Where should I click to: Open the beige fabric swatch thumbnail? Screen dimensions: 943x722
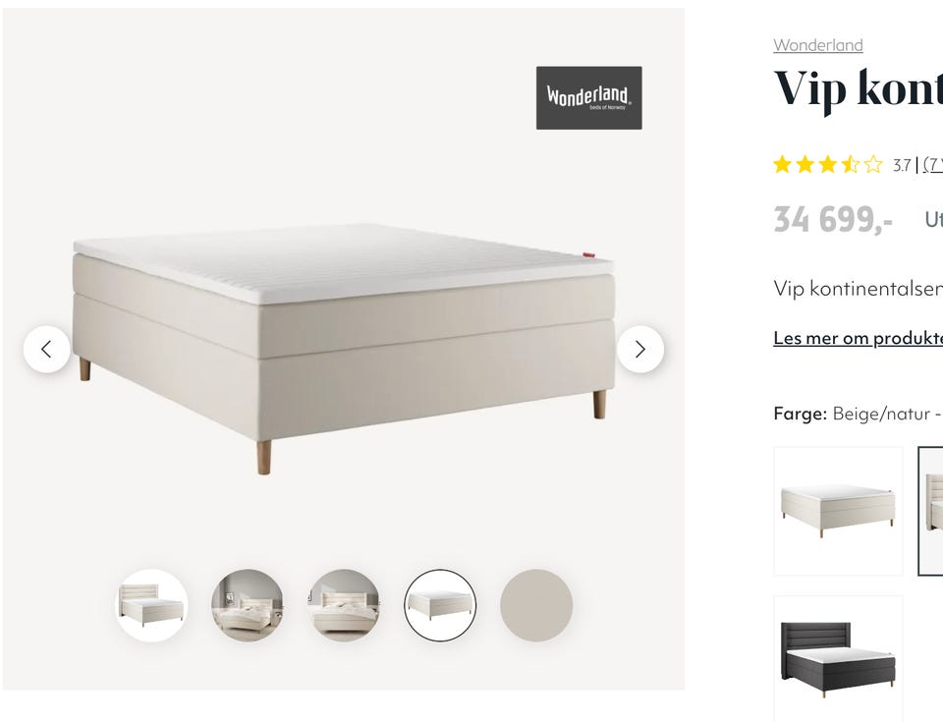pos(536,605)
